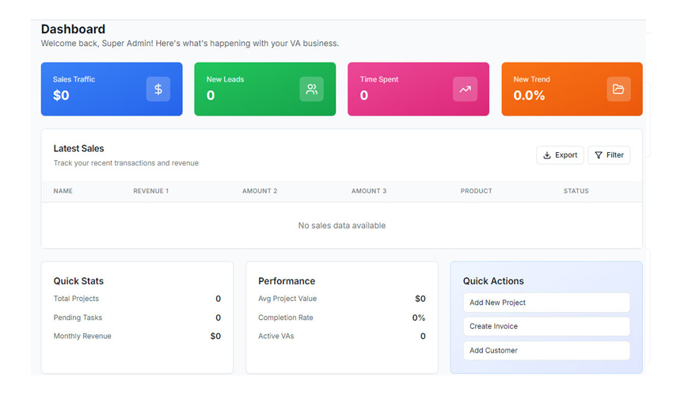Click the Active VAs label
673x396 pixels.
276,337
